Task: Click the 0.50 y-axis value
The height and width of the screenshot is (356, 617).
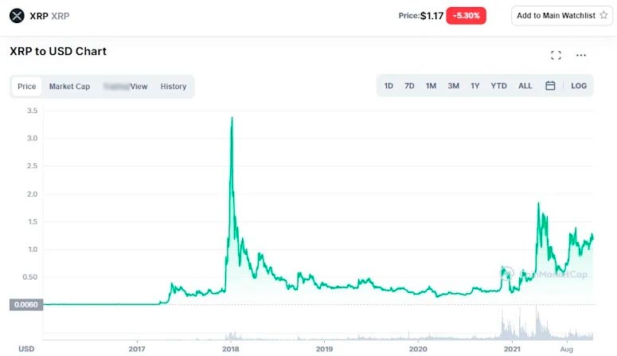Action: pyautogui.click(x=30, y=277)
